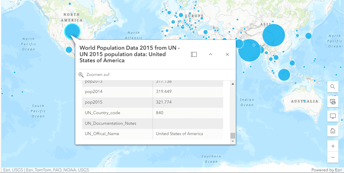Viewport: 344px width, 173px height.
Task: Select the pop2015 attribute row
Action: click(153, 102)
